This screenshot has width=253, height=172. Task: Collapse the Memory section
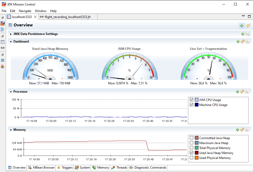(x=11, y=130)
